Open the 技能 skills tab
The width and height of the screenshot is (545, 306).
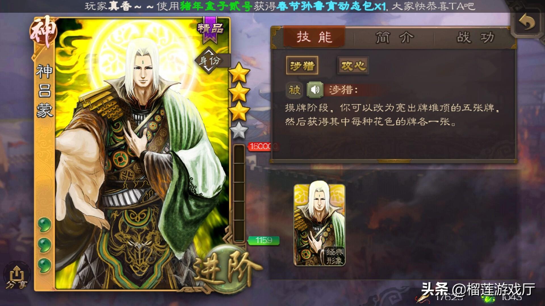tap(314, 37)
